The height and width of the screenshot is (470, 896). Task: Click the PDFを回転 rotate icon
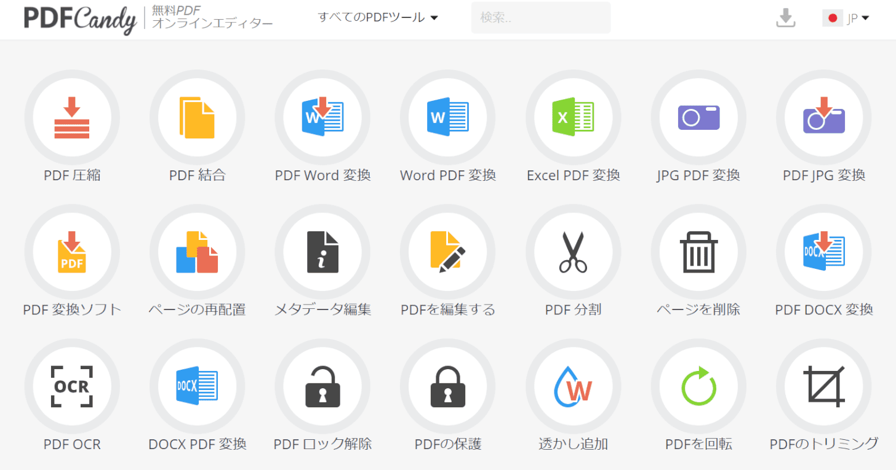[x=698, y=386]
